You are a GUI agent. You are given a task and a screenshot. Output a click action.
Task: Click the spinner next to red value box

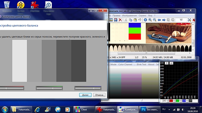(174, 101)
